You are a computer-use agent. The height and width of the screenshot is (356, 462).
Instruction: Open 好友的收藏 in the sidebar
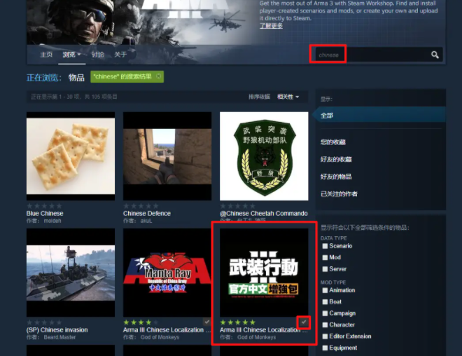tap(336, 160)
